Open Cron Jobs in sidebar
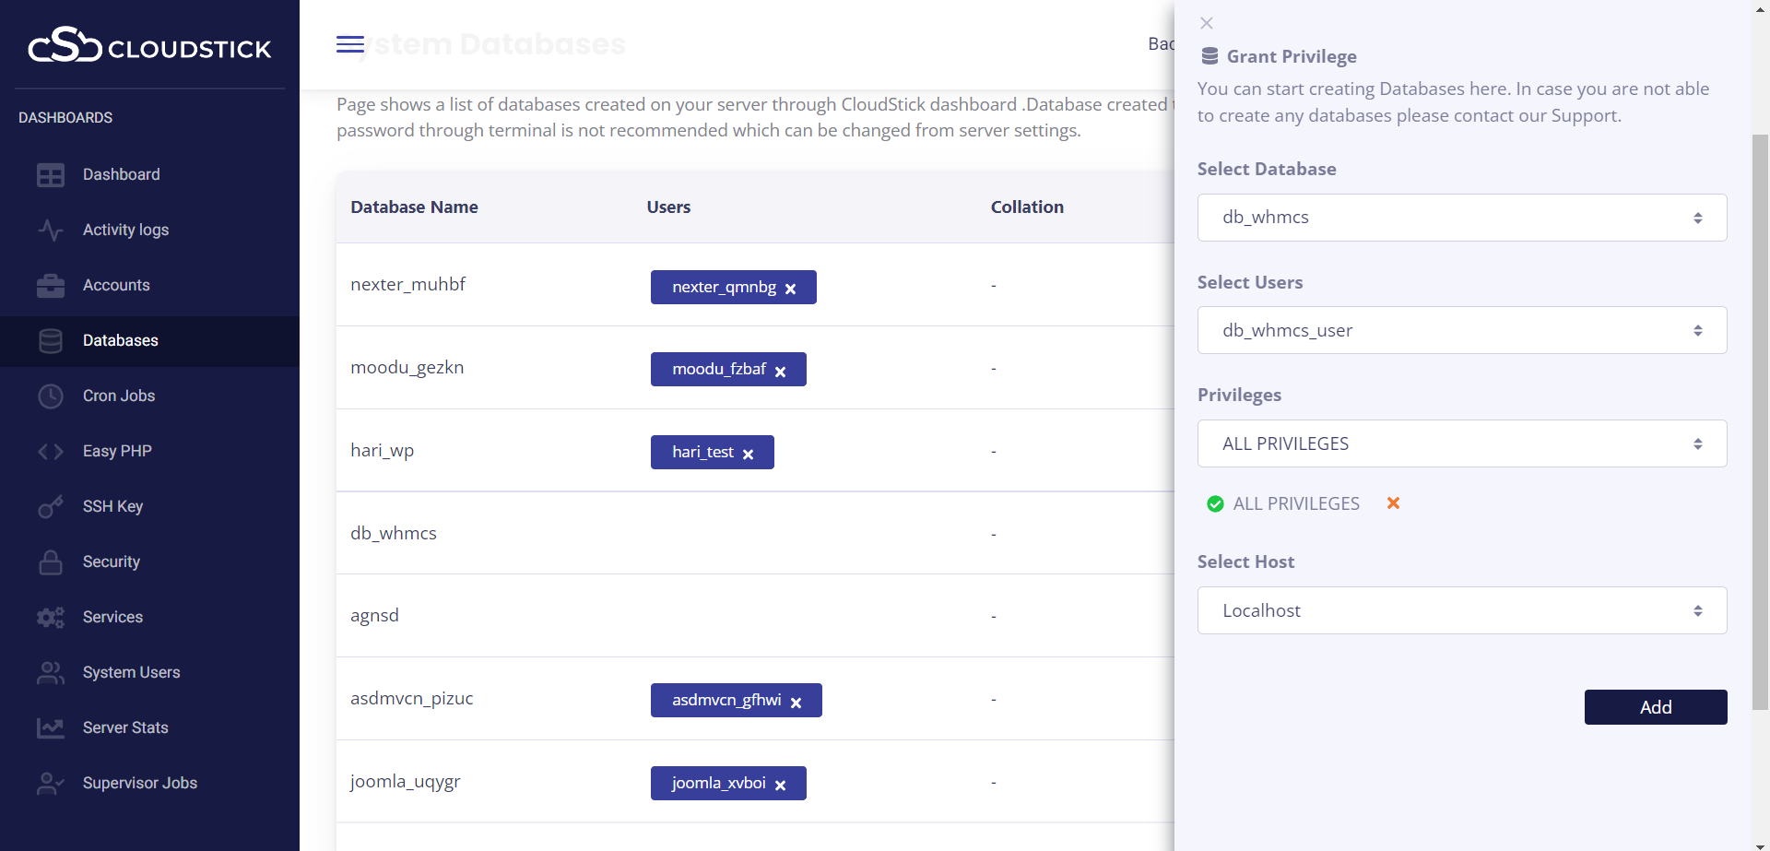Image resolution: width=1770 pixels, height=851 pixels. (119, 396)
